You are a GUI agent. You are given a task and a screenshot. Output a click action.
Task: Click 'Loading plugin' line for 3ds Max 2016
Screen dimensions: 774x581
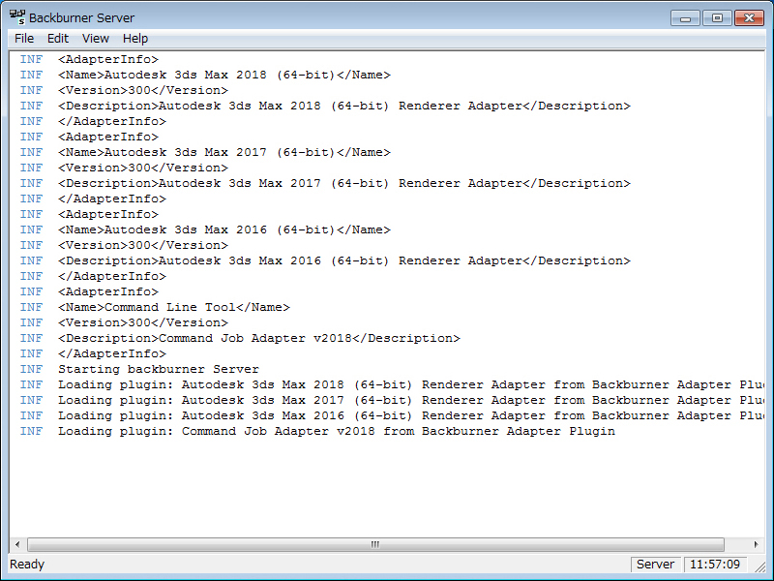411,415
